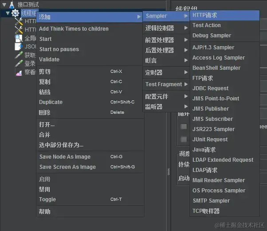Collapse the 接口测试 test plan node
Viewport: 267px width, 231px height.
[4, 4]
